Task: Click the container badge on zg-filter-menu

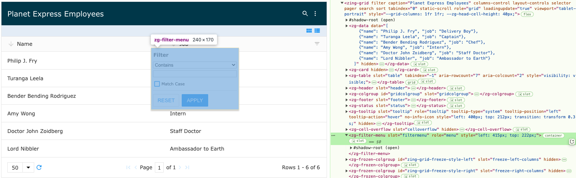Action: [554, 136]
